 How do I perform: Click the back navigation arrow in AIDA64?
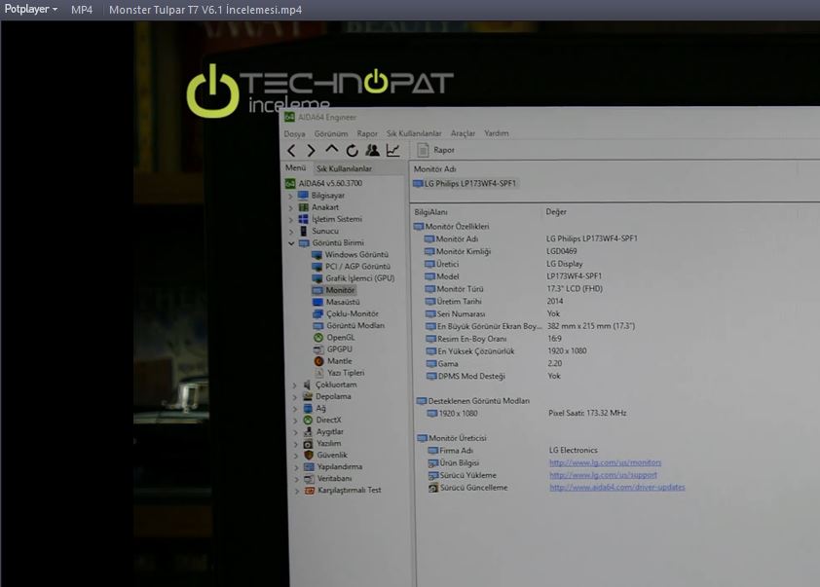[292, 151]
